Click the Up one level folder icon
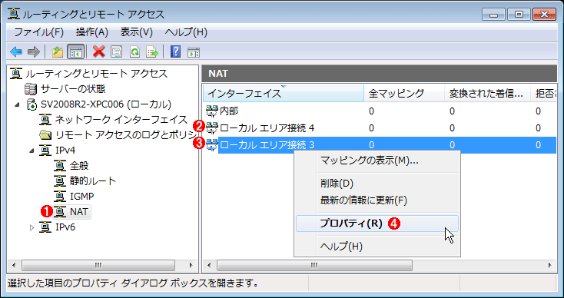Image resolution: width=564 pixels, height=298 pixels. (x=58, y=52)
